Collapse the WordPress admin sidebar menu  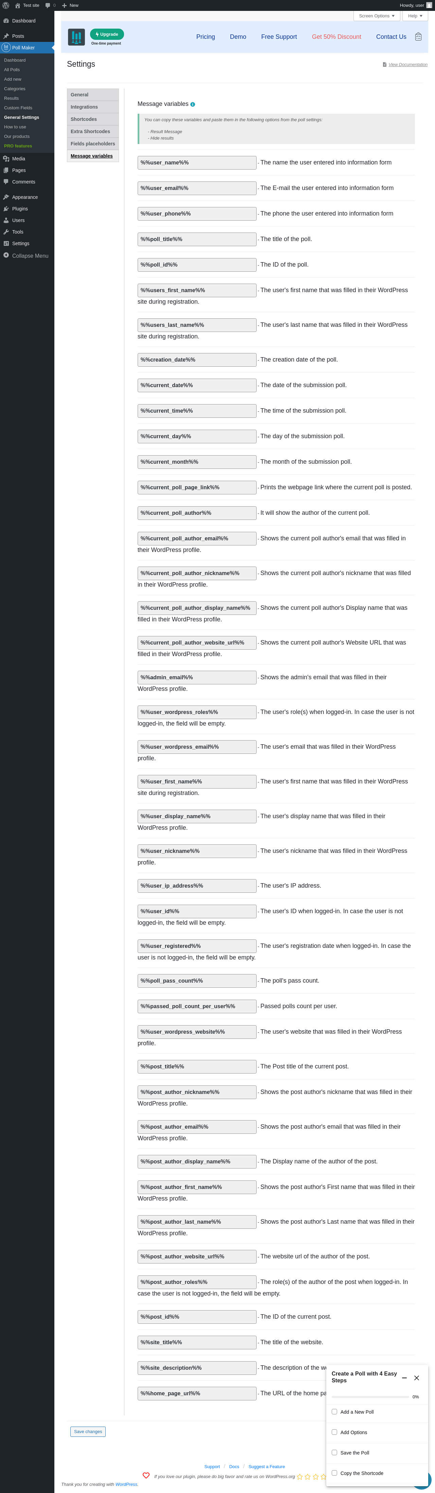coord(26,256)
